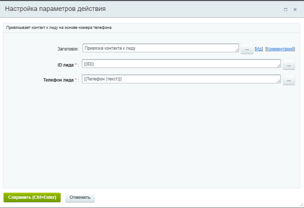Click the dialog's bottom-right resize corner
Image resolution: width=304 pixels, height=208 pixels.
click(301, 205)
